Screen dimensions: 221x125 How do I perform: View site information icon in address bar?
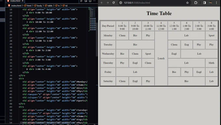tap(121, 3)
